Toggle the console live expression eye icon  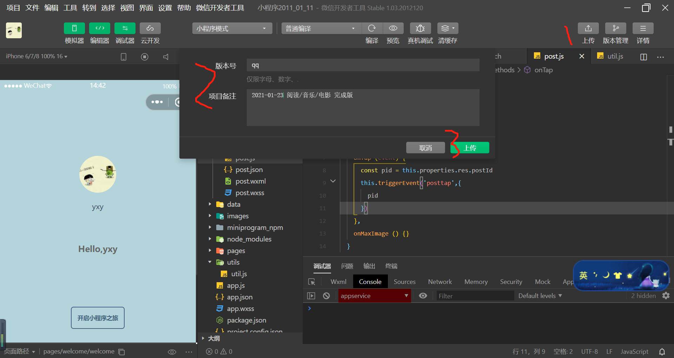tap(423, 296)
